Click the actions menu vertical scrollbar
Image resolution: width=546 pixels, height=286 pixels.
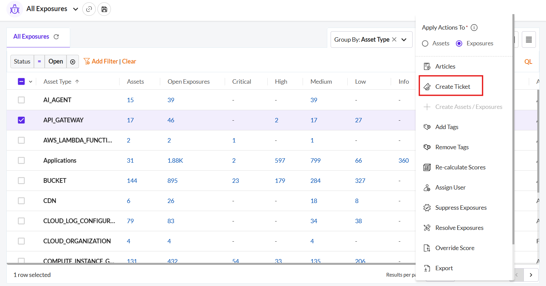pos(513,129)
